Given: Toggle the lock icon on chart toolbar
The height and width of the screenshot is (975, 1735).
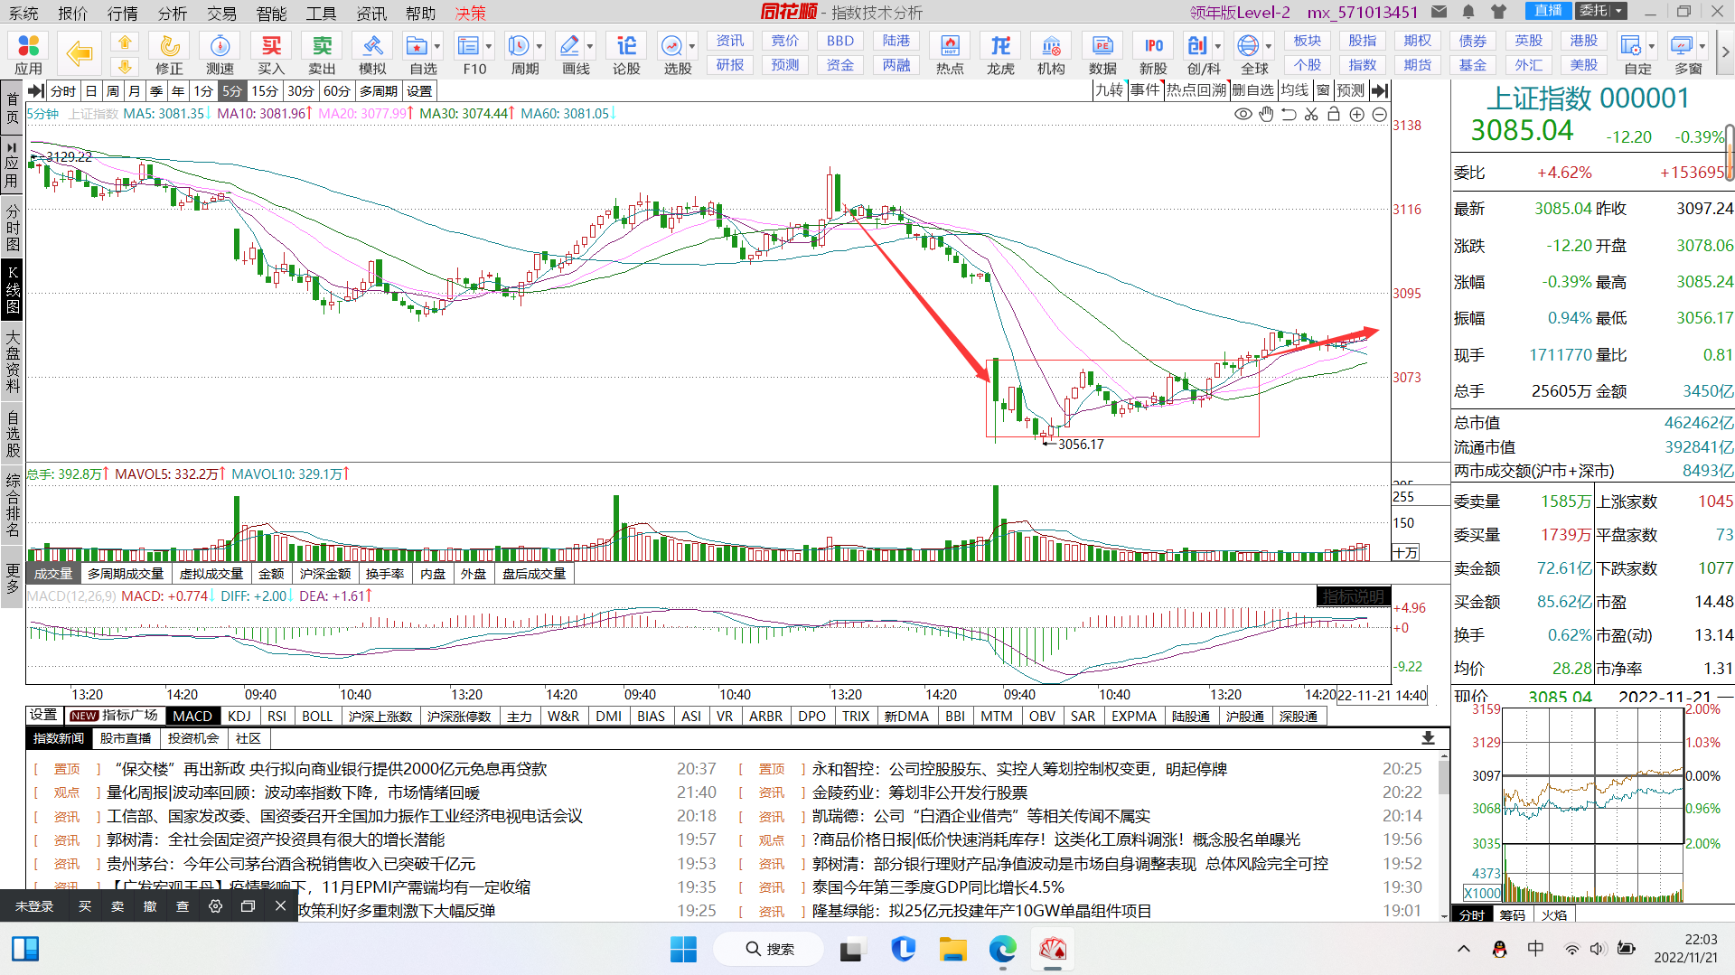Looking at the screenshot, I should click(1334, 114).
